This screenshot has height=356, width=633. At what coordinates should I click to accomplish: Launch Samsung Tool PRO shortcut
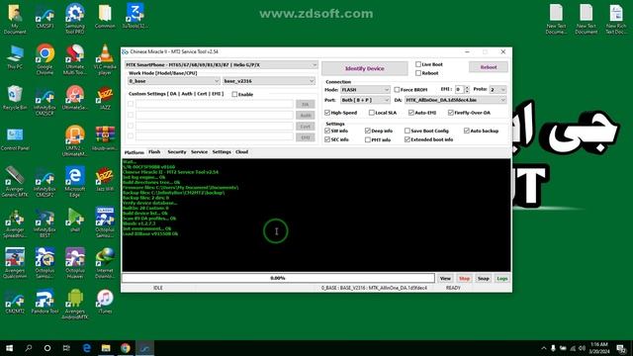point(75,18)
